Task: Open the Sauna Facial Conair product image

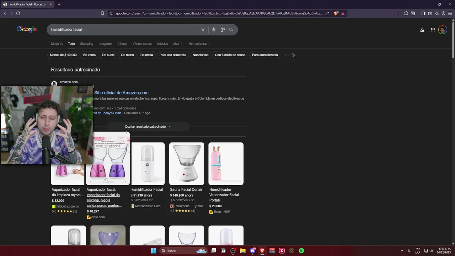Action: click(x=187, y=164)
